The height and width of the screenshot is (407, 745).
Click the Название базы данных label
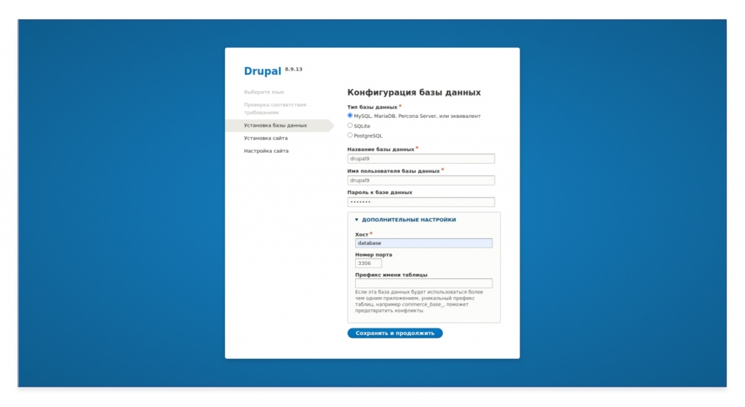pos(381,149)
